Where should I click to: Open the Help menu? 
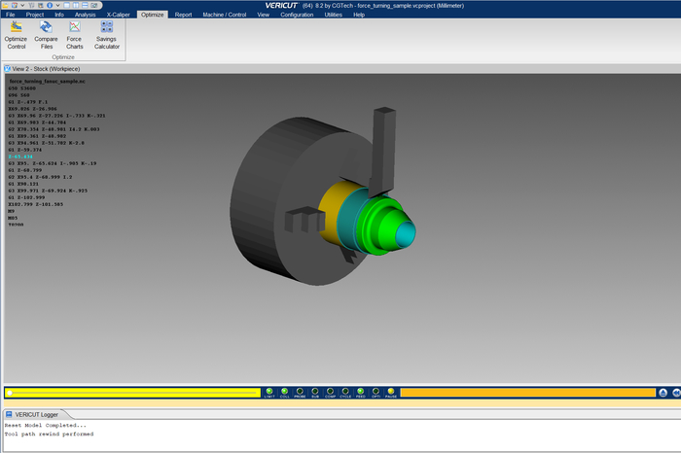(359, 15)
